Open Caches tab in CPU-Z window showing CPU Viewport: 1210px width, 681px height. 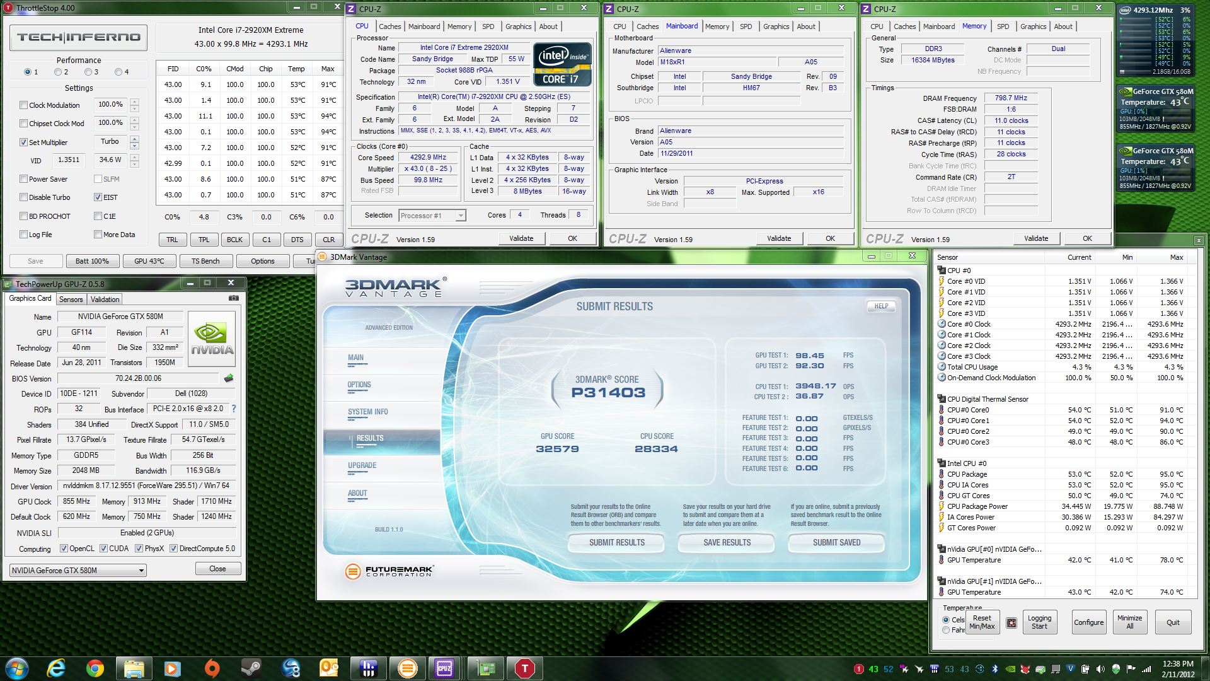(x=389, y=26)
